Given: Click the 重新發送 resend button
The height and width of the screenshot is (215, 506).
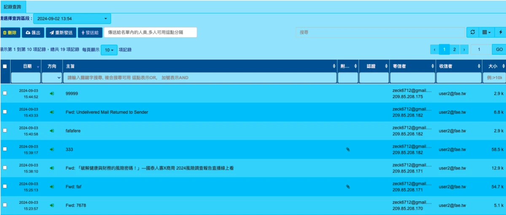Looking at the screenshot, I should pyautogui.click(x=61, y=32).
